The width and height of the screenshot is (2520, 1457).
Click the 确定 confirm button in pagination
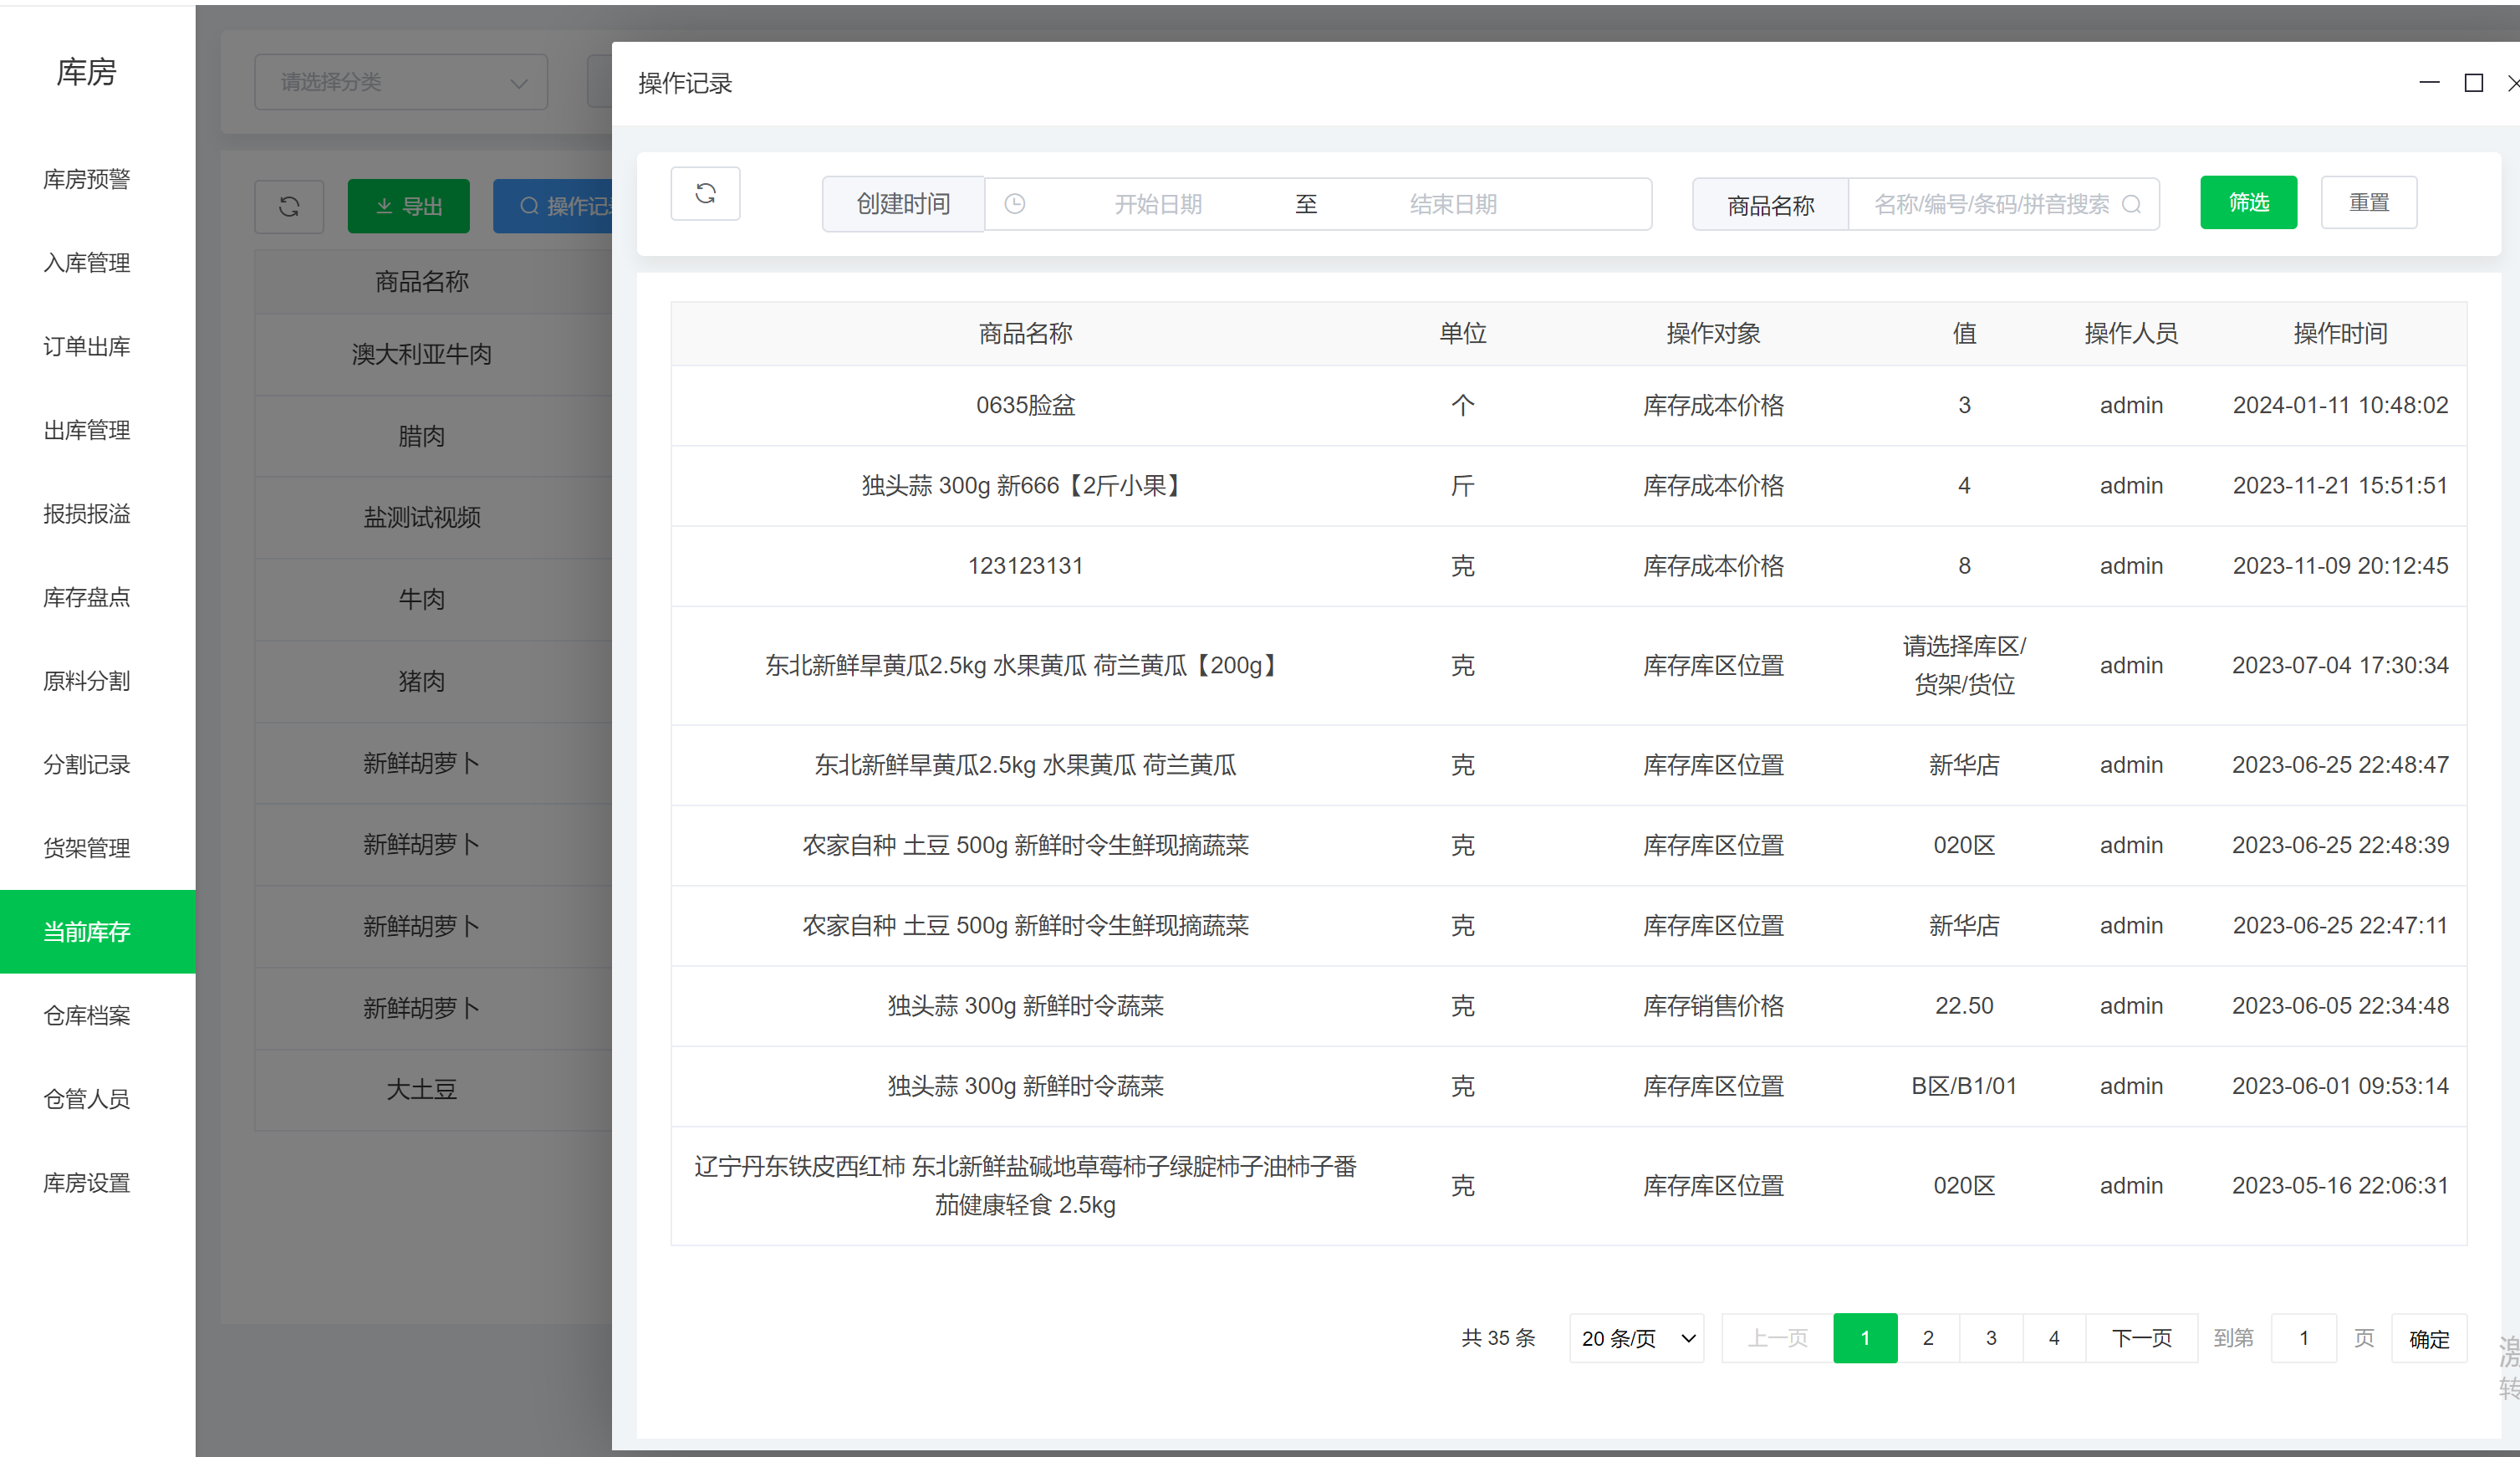pyautogui.click(x=2430, y=1339)
